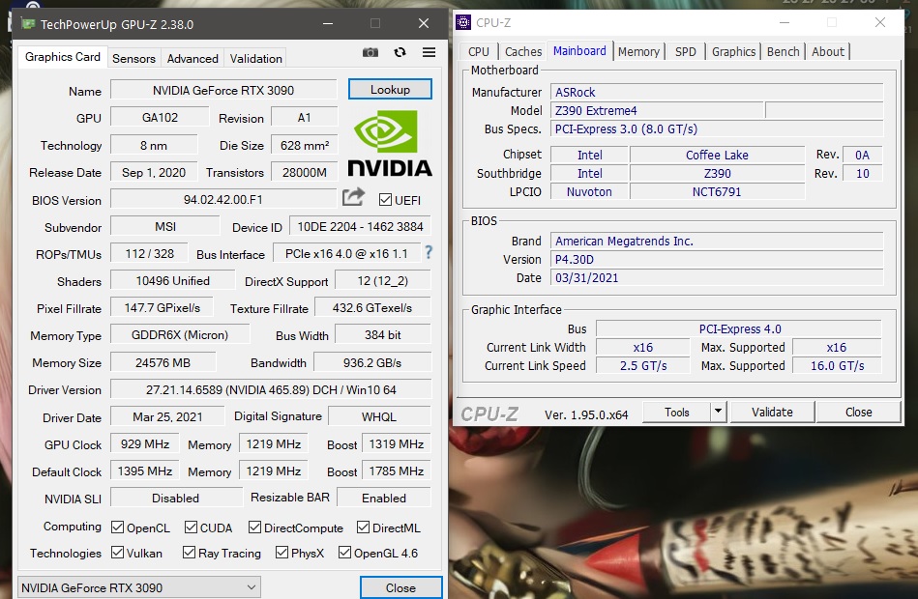This screenshot has height=599, width=918.
Task: Open the Caches tab in CPU-Z
Action: click(x=523, y=51)
